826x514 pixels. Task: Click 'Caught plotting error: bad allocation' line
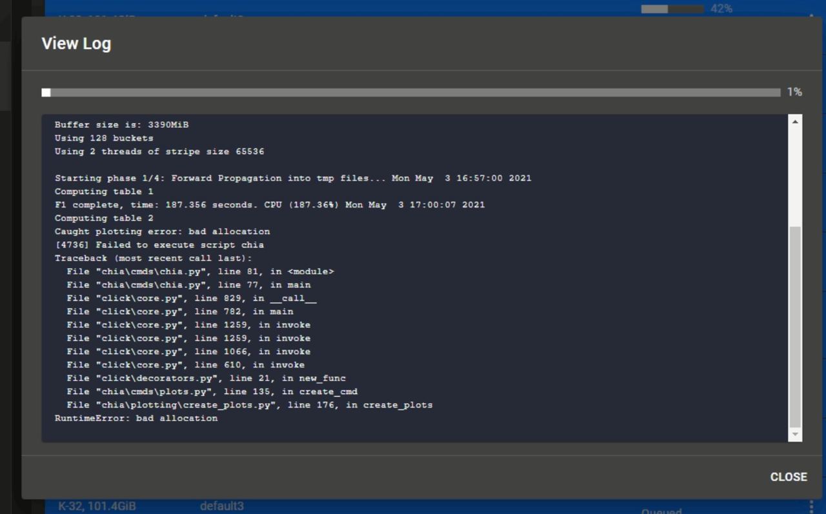[162, 232]
